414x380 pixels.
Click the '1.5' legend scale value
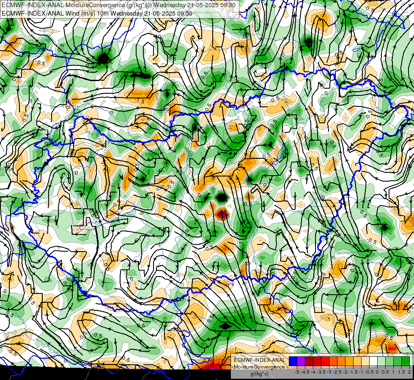tap(401, 372)
